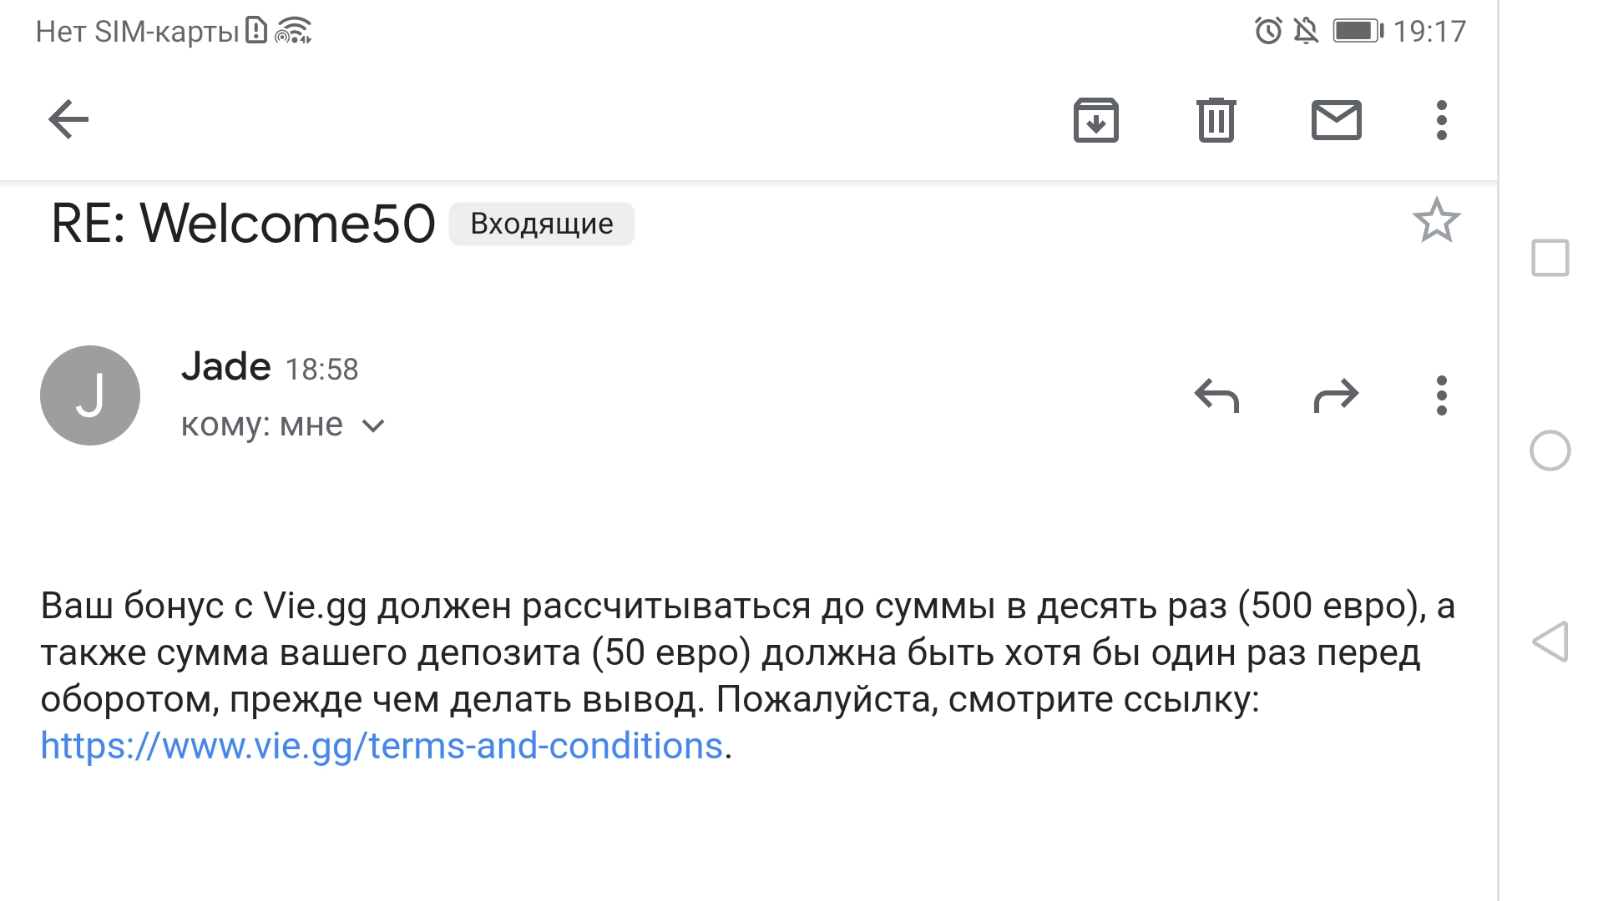Forward Jade's message
Screen dimensions: 1603x901
1336,395
